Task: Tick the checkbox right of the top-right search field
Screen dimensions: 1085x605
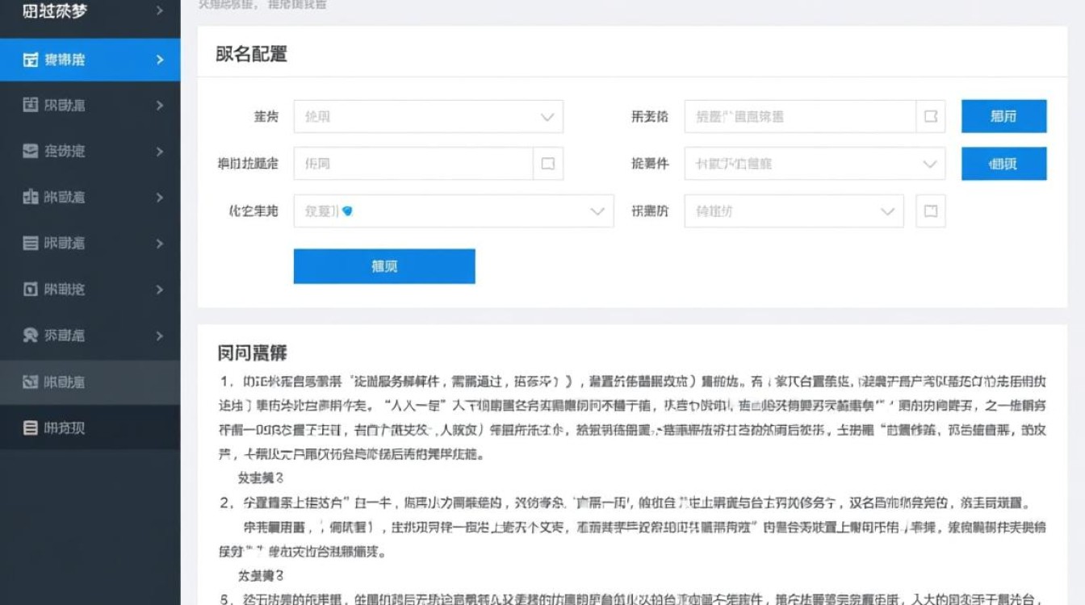Action: 930,116
